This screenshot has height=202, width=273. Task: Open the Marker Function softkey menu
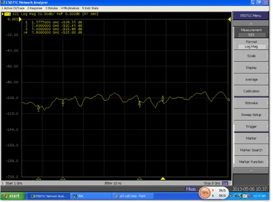[x=251, y=162]
